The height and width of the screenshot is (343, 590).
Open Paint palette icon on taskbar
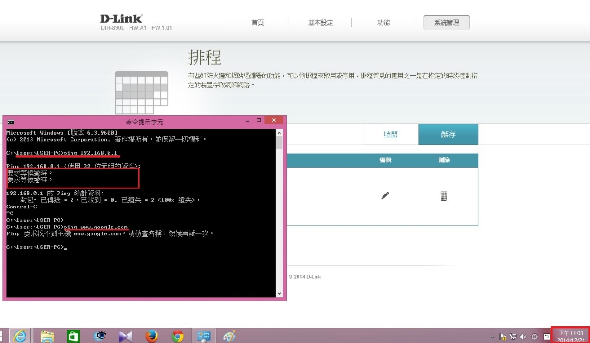(229, 336)
